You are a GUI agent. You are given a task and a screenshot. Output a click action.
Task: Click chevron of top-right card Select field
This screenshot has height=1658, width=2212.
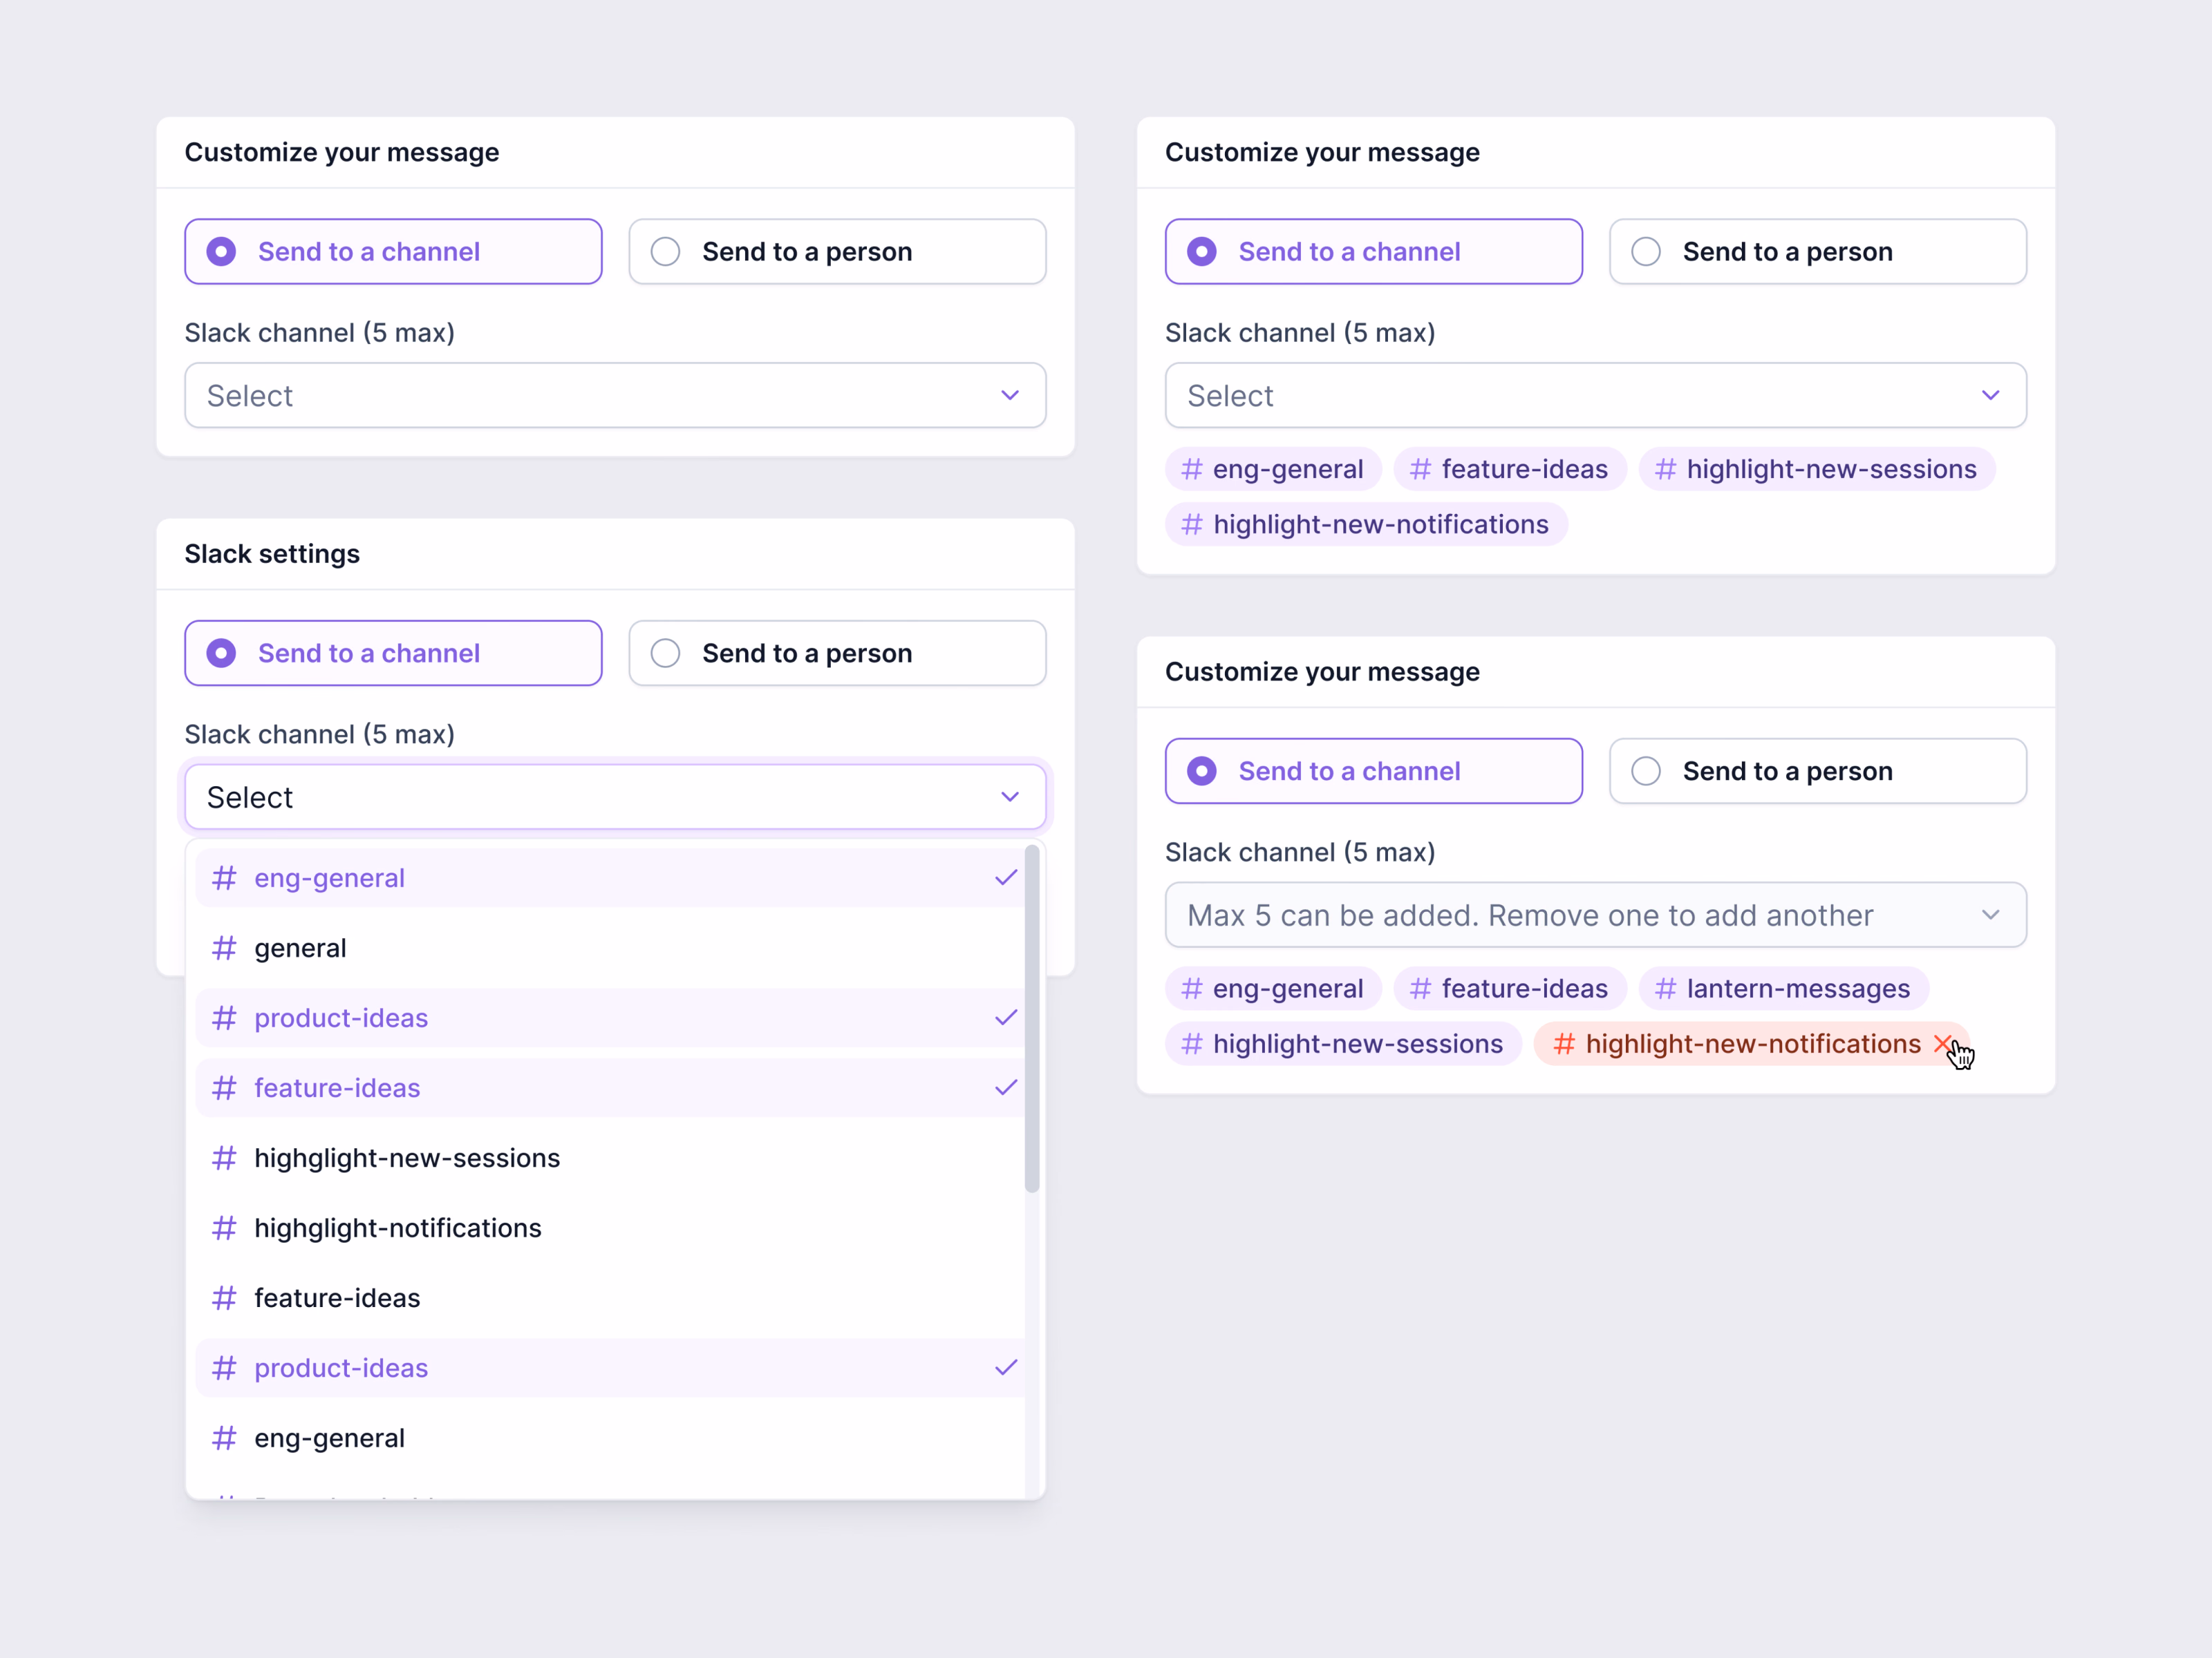pos(1991,396)
